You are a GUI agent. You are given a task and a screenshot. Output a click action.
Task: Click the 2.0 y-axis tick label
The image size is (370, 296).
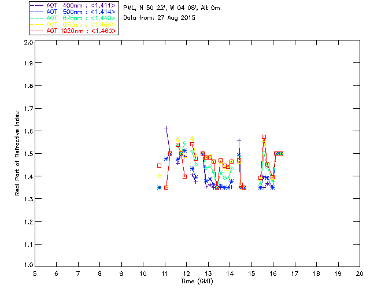pos(28,42)
